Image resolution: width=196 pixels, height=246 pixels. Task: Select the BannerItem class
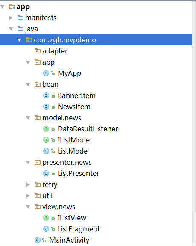pyautogui.click(x=76, y=95)
